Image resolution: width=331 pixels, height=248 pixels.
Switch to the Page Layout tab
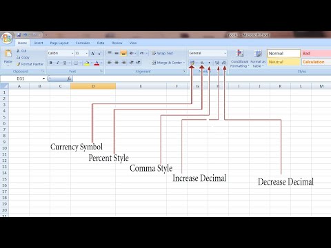coord(59,43)
